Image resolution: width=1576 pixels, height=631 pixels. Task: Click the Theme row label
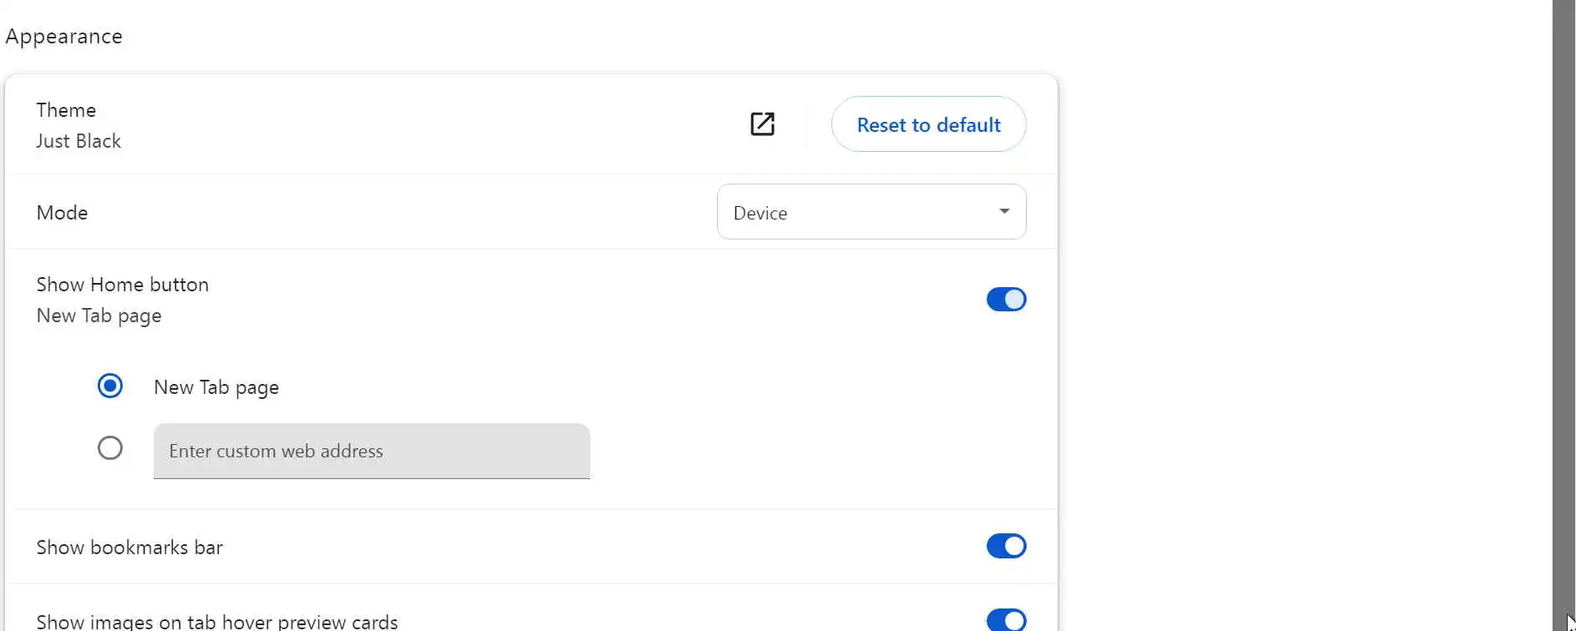pos(66,110)
